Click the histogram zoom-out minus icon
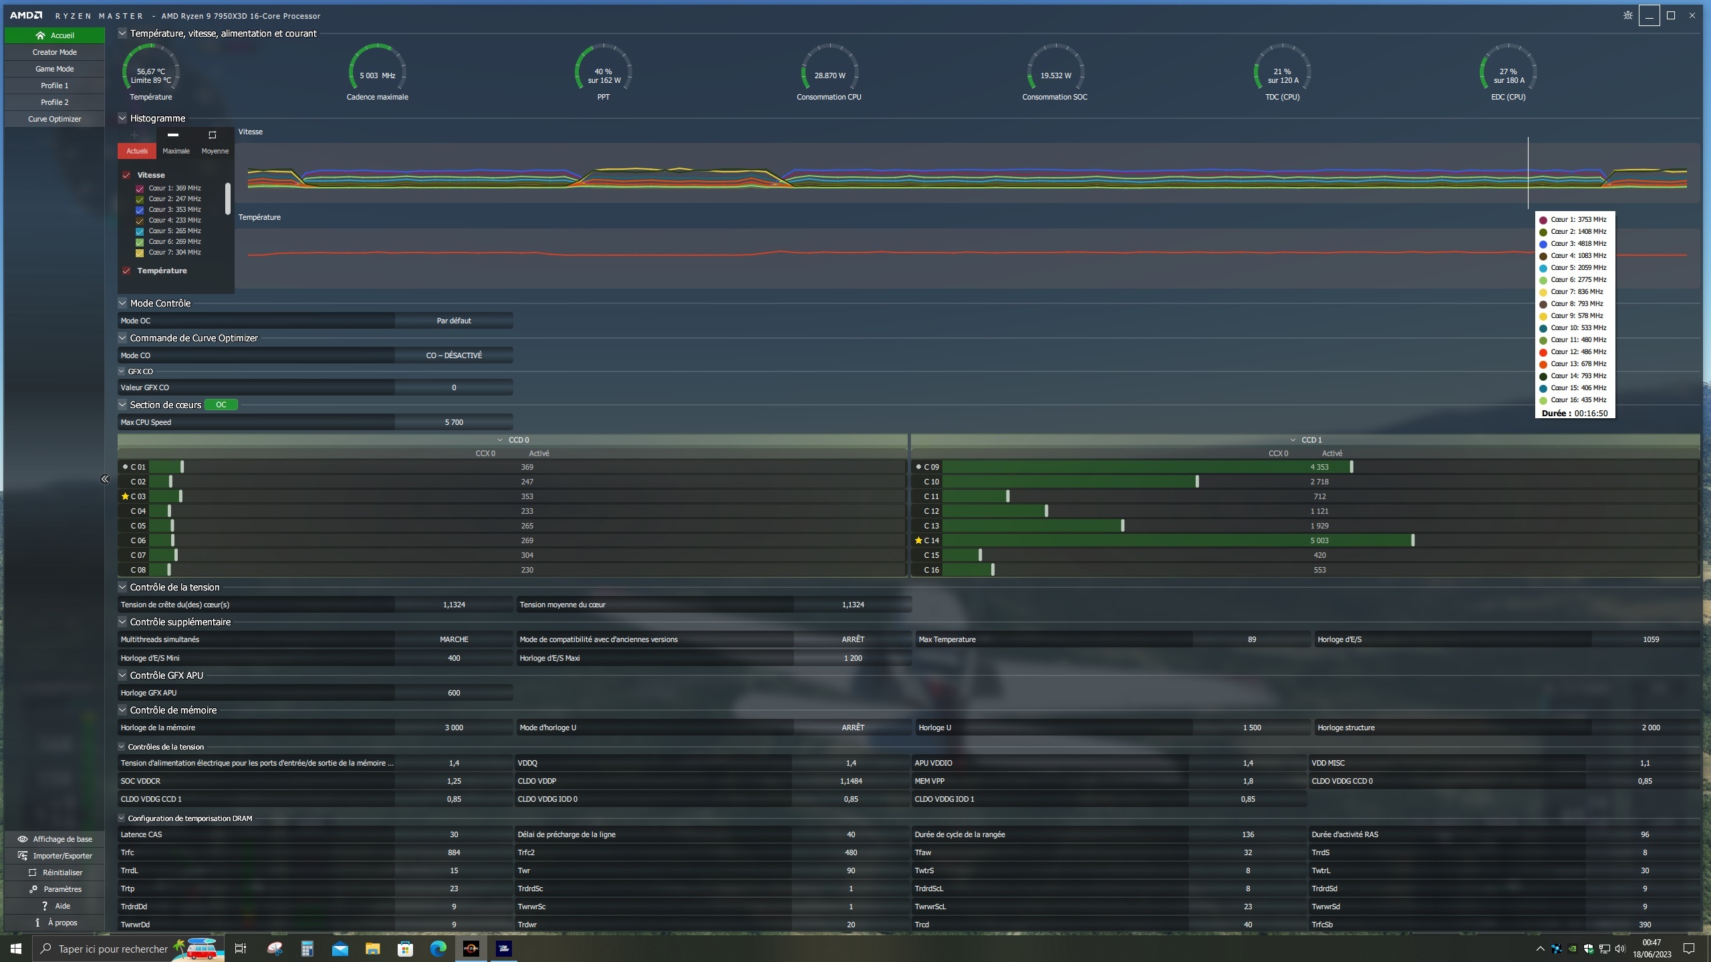Screen dimensions: 1711x962 [x=173, y=135]
